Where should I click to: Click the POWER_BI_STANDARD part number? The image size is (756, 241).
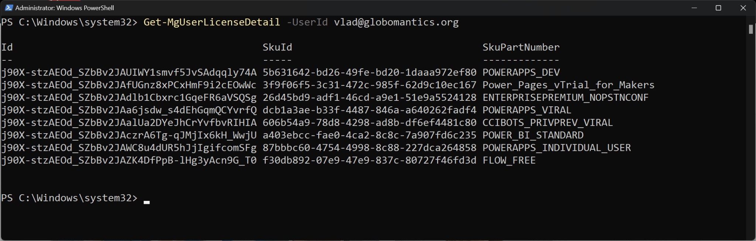[533, 135]
